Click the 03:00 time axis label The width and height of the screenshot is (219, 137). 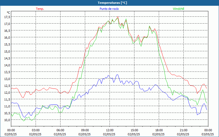click(x=36, y=130)
